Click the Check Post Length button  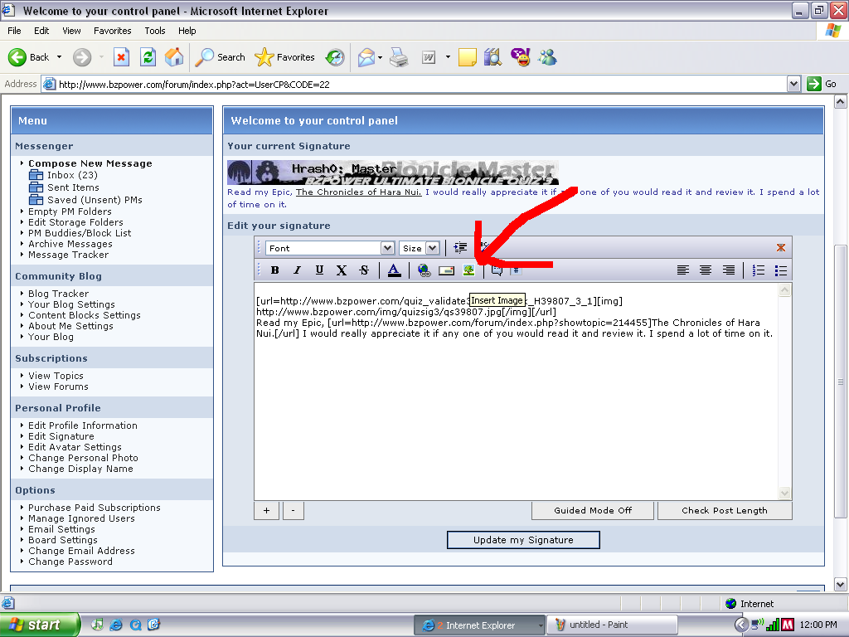(x=725, y=510)
